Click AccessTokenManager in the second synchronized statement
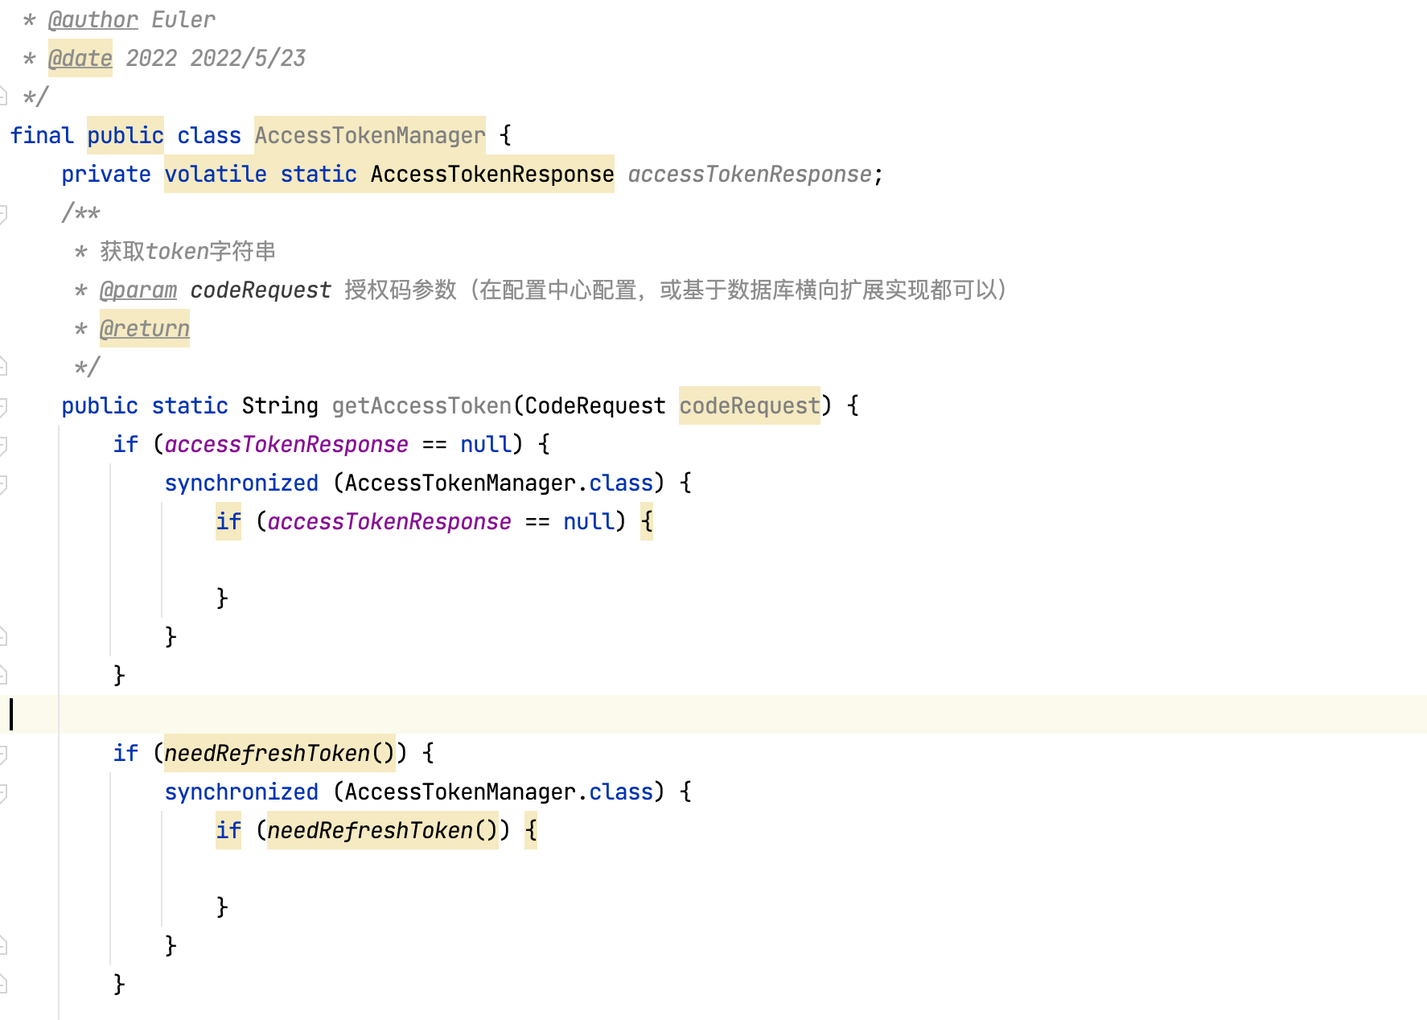This screenshot has height=1020, width=1427. pyautogui.click(x=460, y=792)
